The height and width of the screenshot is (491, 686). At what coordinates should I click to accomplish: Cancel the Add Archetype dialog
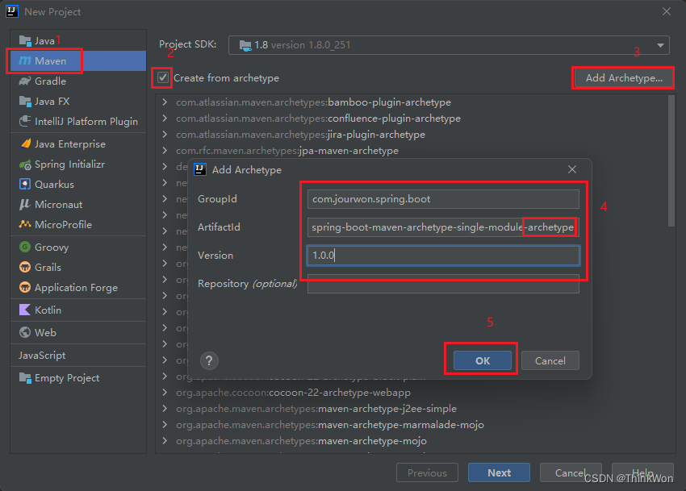coord(550,360)
